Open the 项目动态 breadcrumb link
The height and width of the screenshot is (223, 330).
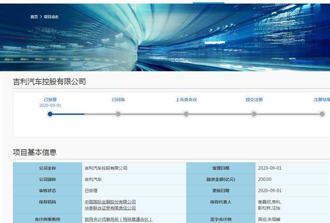[x=51, y=17]
